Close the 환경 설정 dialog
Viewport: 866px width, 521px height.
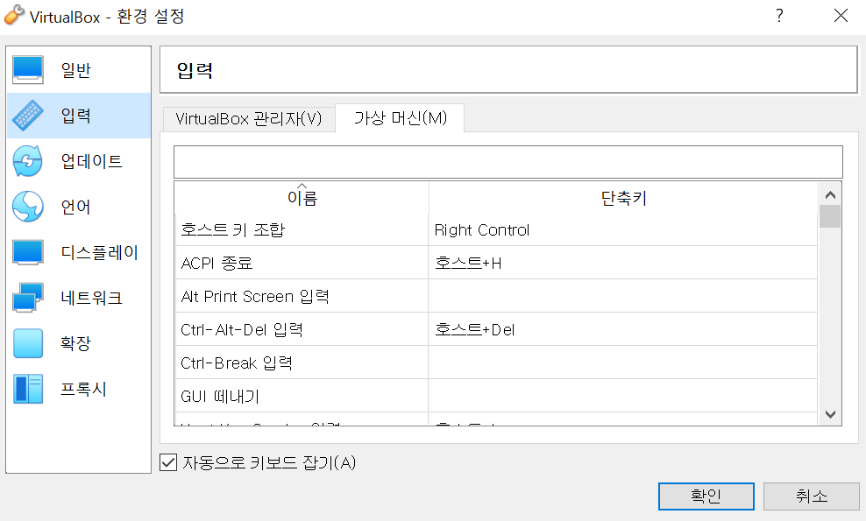841,16
